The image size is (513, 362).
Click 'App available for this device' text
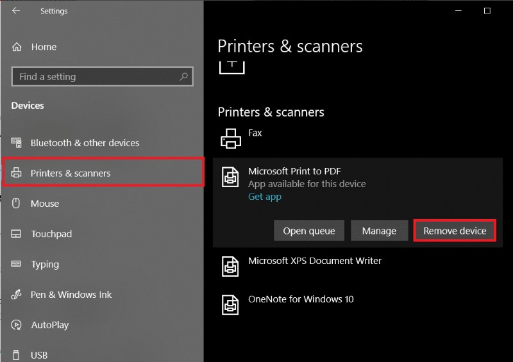[307, 184]
